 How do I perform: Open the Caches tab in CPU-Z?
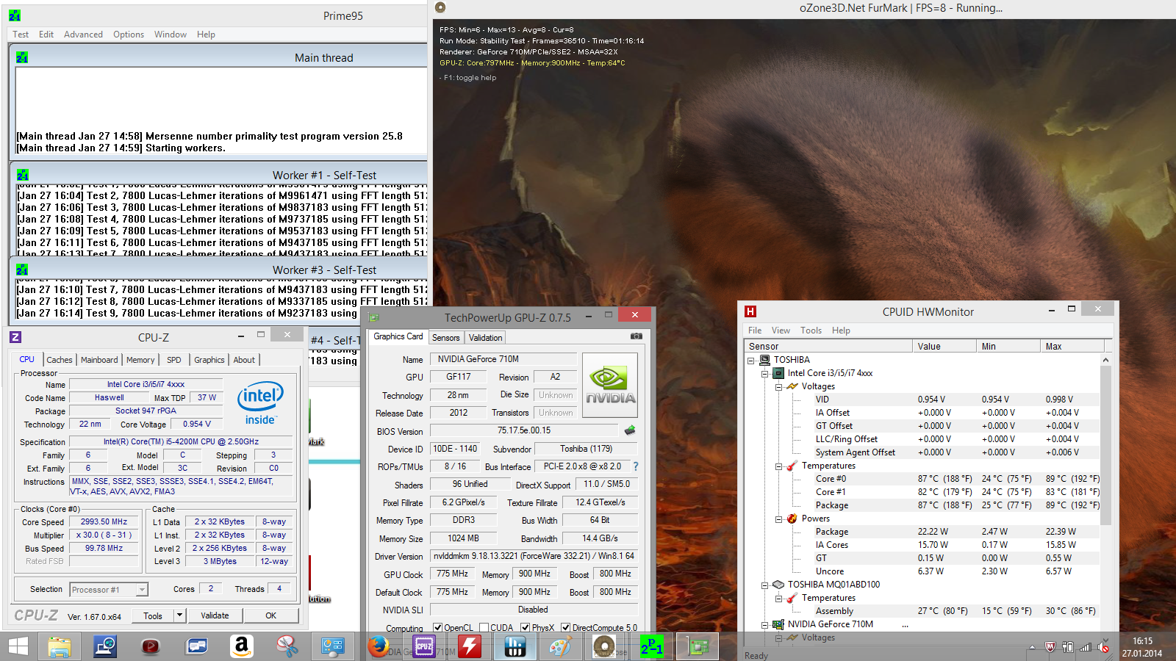pos(60,360)
